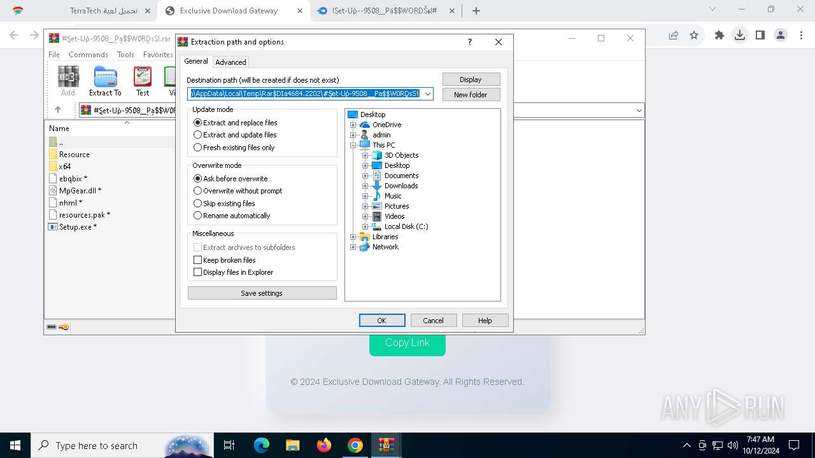Expand Local Disk (C:) tree node
This screenshot has width=815, height=458.
tap(365, 226)
